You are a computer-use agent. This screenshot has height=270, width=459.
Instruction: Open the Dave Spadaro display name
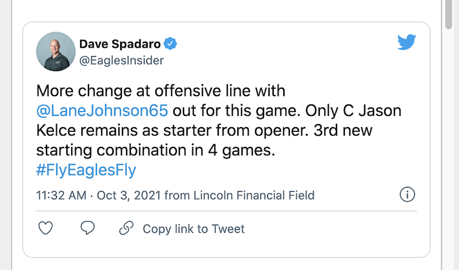coord(121,44)
